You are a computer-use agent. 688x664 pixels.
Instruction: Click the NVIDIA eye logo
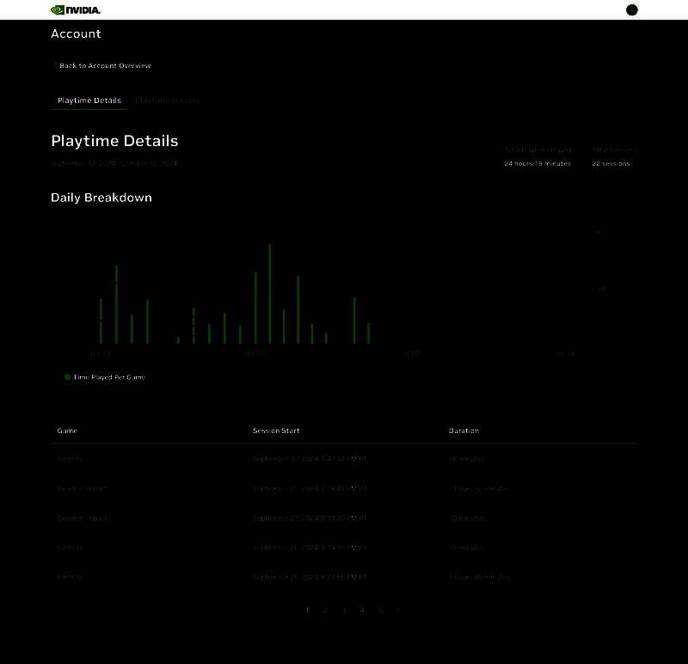click(x=57, y=11)
